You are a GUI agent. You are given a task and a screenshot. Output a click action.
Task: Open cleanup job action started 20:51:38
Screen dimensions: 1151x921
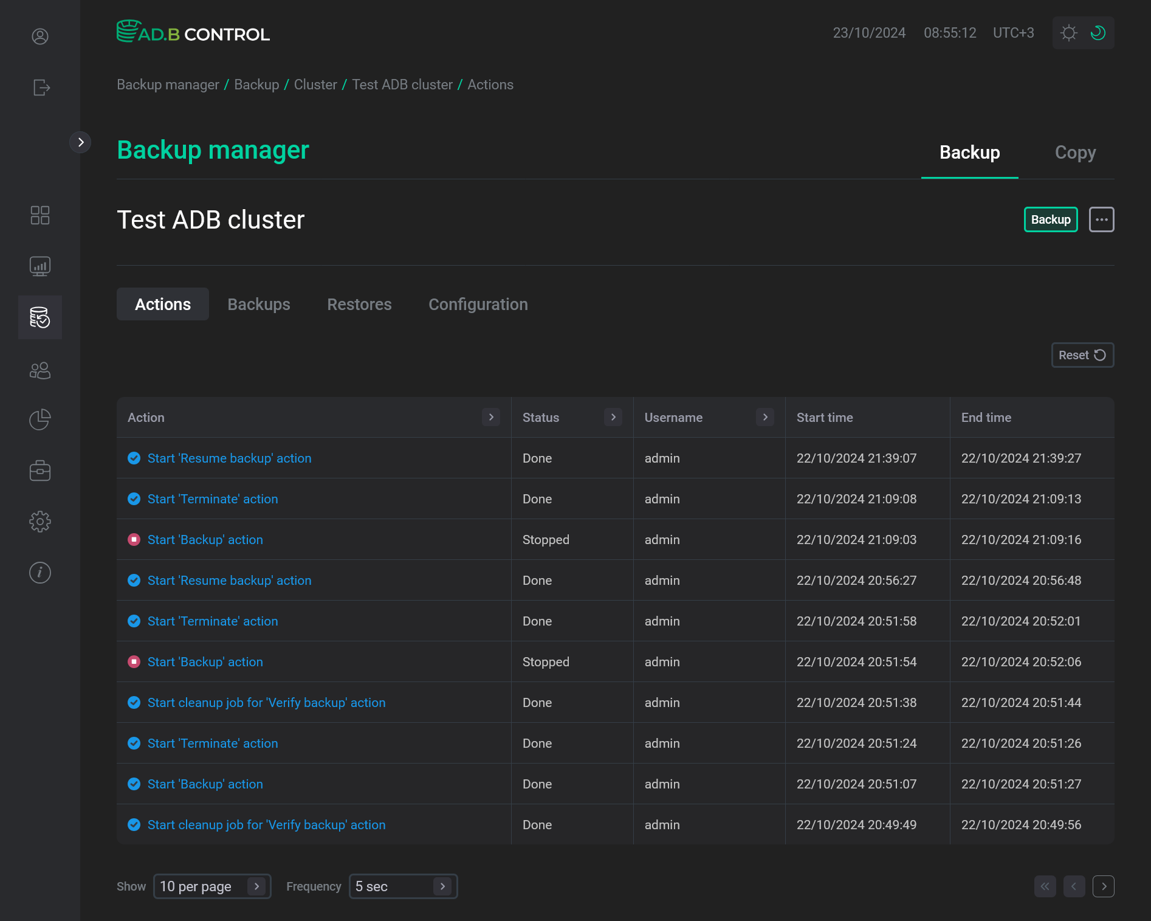(x=266, y=702)
